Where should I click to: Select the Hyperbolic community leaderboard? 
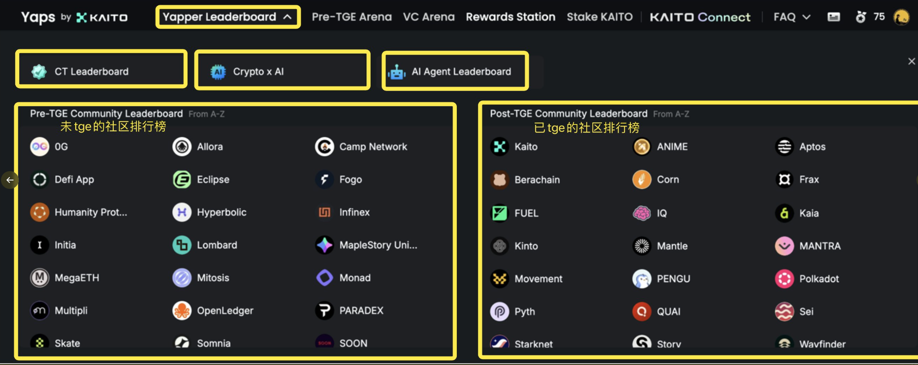coord(209,213)
